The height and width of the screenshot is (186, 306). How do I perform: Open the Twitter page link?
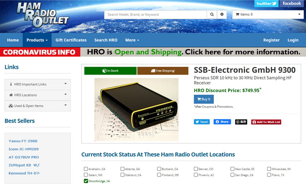pos(266,3)
